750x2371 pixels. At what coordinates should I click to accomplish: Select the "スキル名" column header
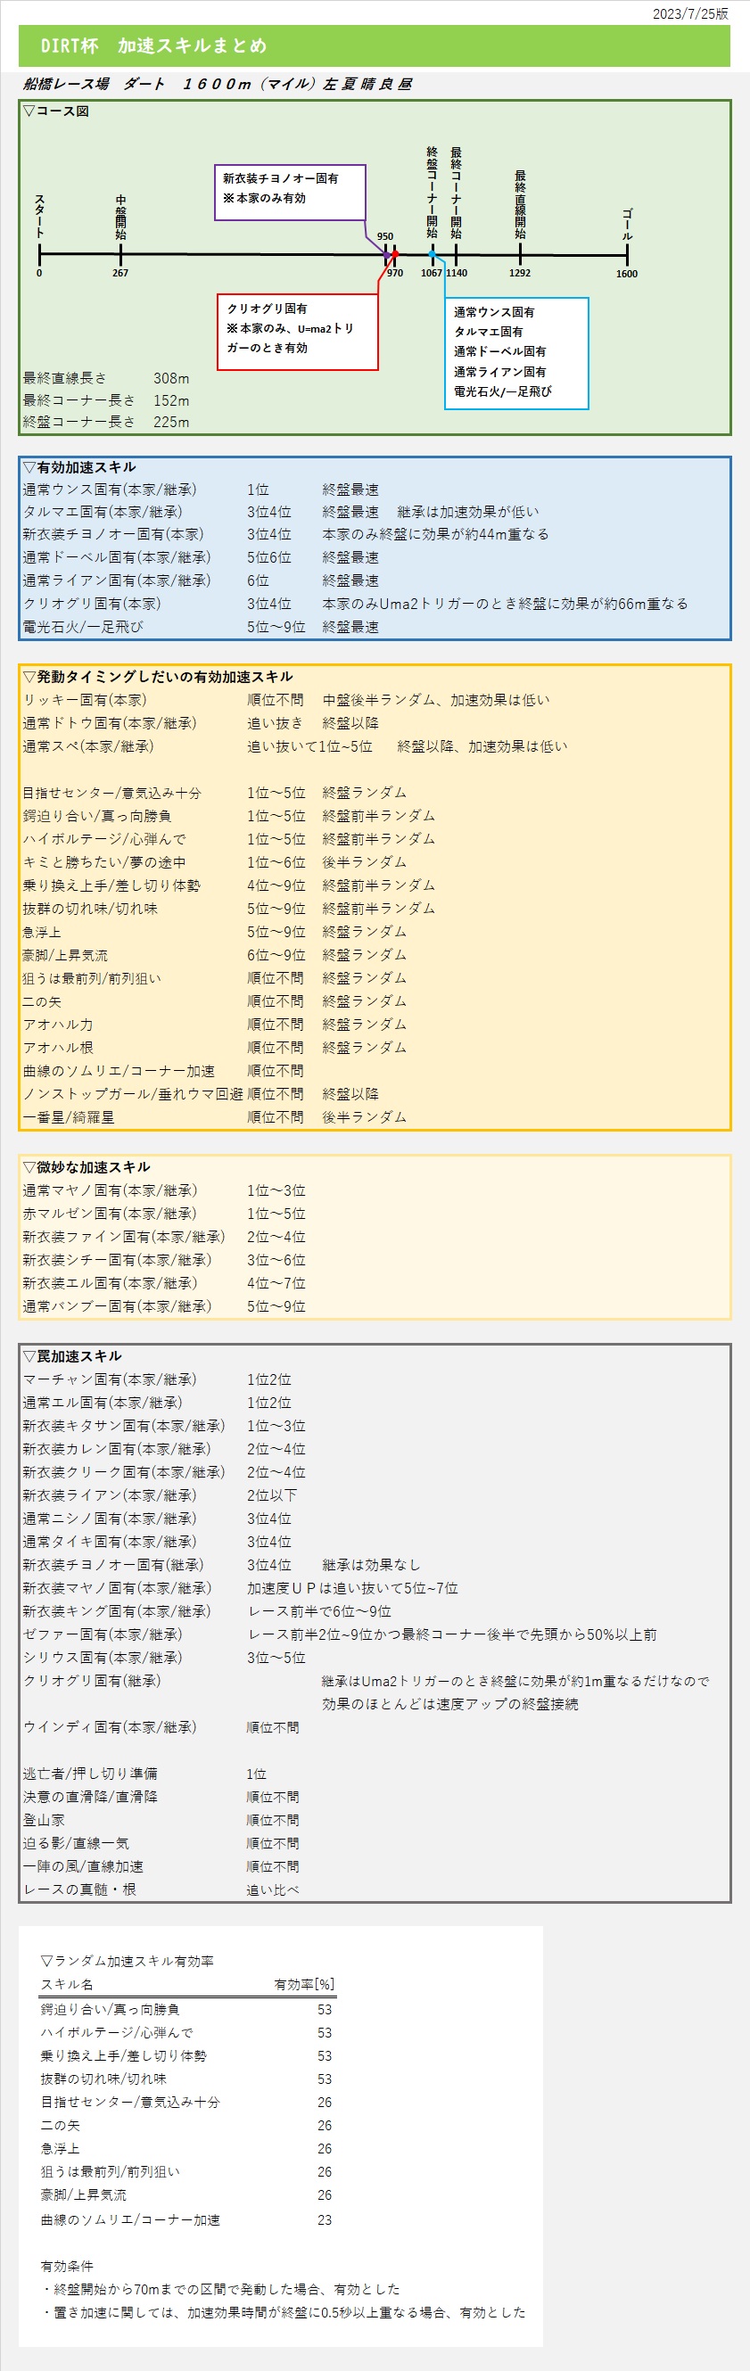pyautogui.click(x=67, y=1984)
